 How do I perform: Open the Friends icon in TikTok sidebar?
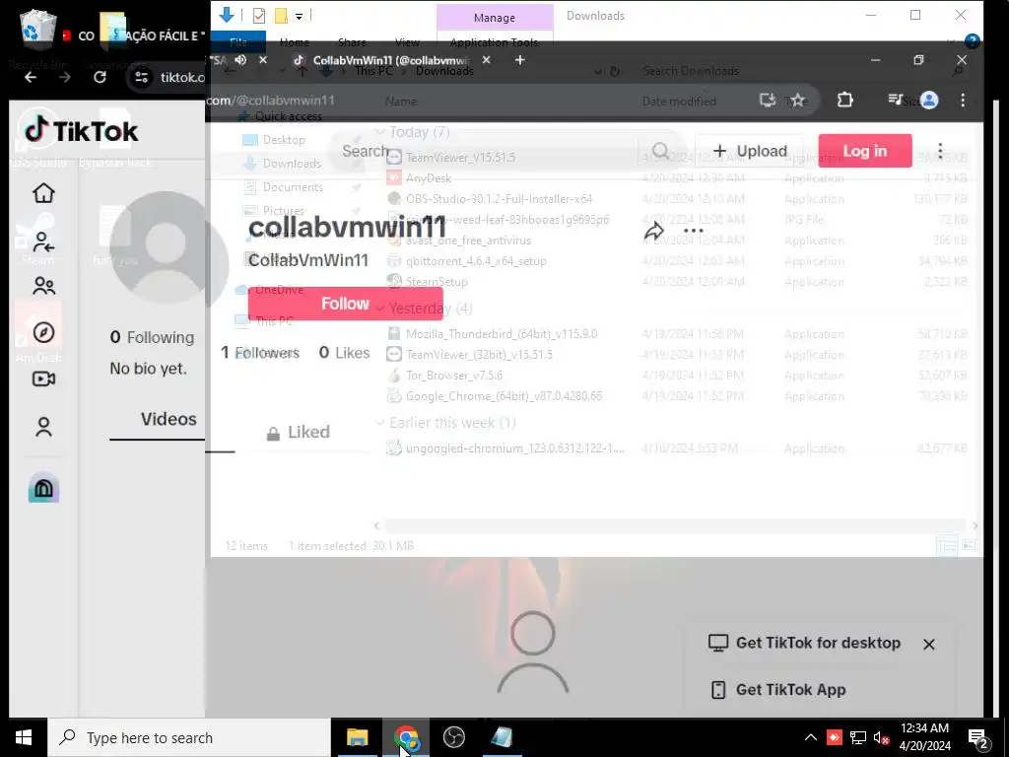[43, 285]
